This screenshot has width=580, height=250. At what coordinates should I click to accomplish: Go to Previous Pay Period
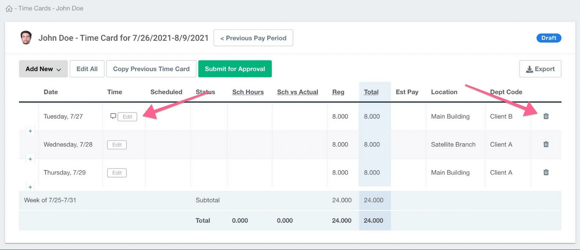coord(253,38)
